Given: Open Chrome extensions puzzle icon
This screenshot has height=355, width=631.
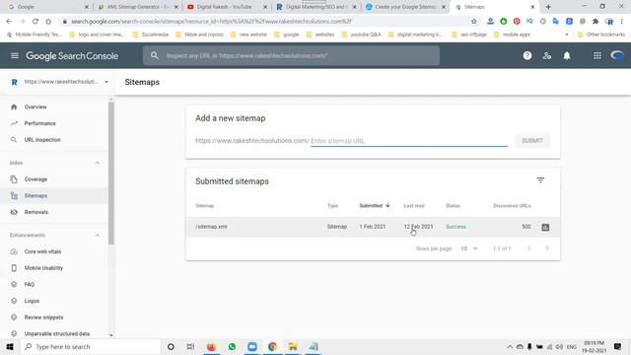Looking at the screenshot, I should click(596, 22).
